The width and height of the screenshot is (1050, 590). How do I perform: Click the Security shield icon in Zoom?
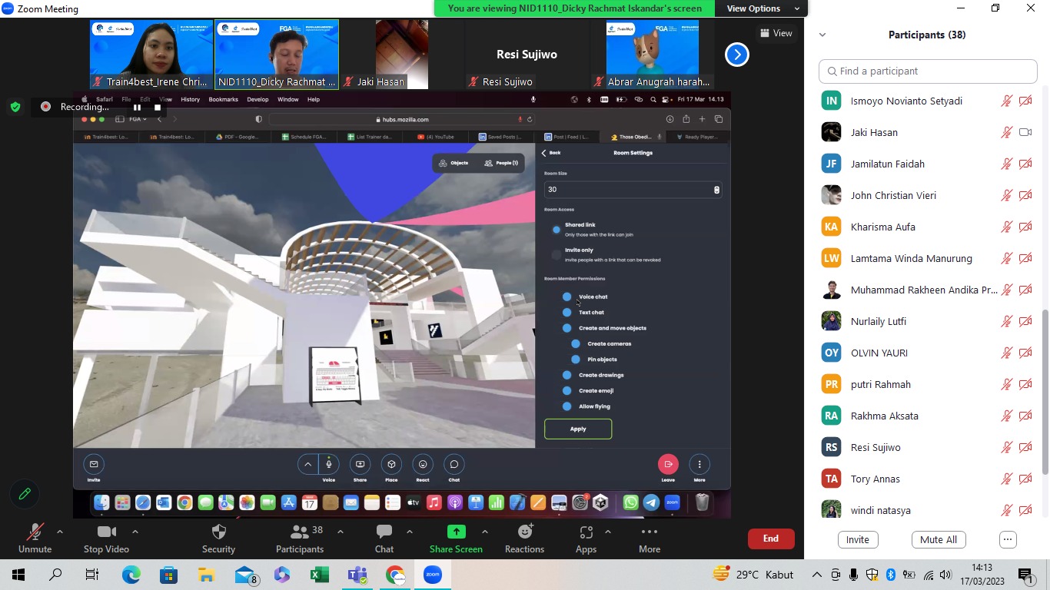click(218, 538)
